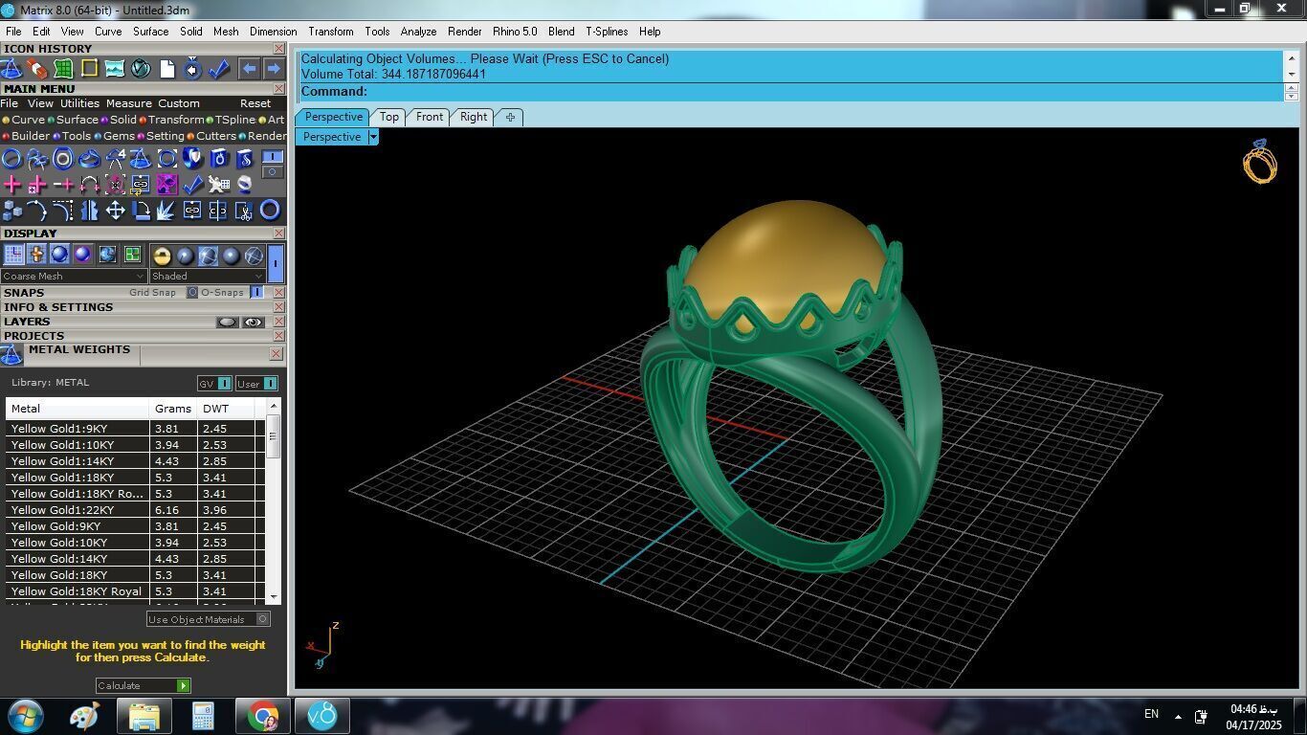Image resolution: width=1307 pixels, height=735 pixels.
Task: Click Reset in the Main Menu panel
Action: (255, 103)
